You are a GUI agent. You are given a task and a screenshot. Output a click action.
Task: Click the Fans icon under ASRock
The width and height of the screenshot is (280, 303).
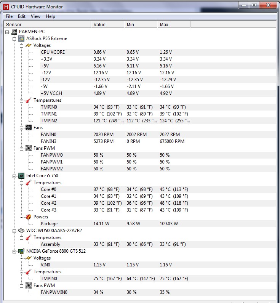29,128
